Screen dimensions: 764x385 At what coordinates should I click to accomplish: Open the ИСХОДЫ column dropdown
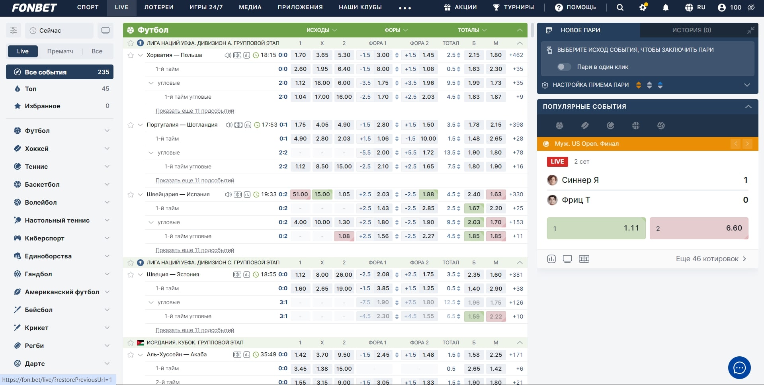pyautogui.click(x=322, y=30)
